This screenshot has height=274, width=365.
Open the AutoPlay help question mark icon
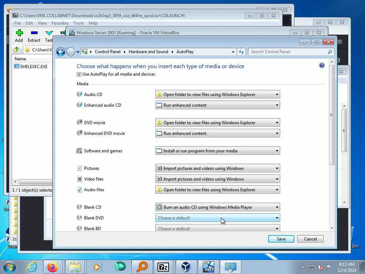point(322,66)
